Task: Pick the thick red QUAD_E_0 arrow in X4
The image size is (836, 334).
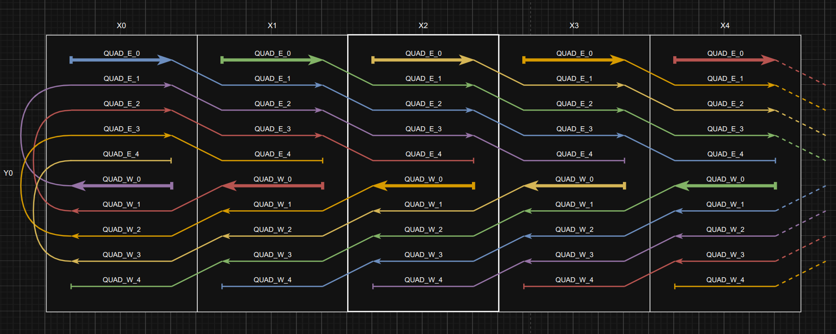Action: (x=725, y=60)
